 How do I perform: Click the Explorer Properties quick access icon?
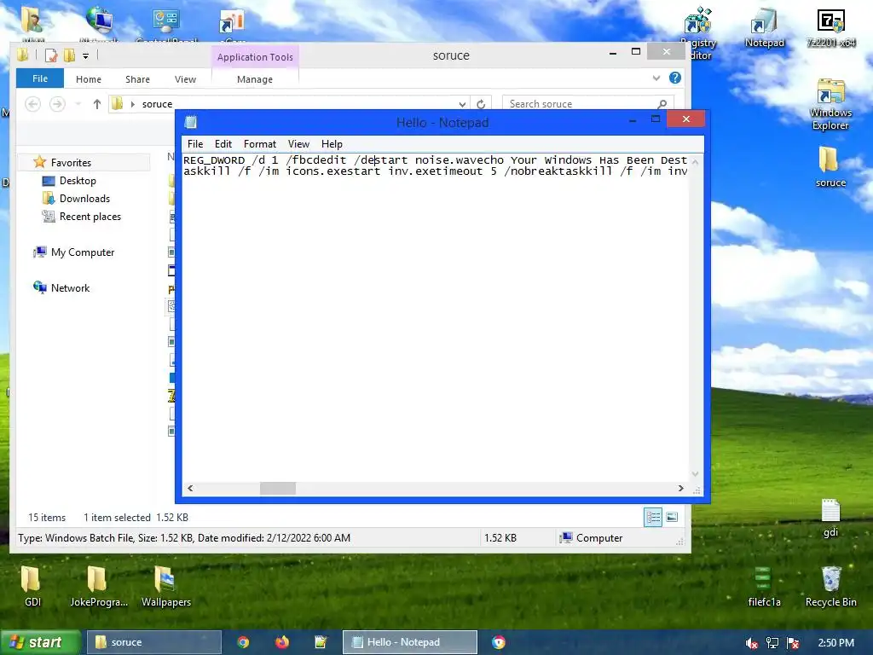50,55
